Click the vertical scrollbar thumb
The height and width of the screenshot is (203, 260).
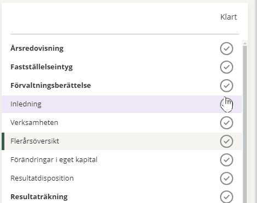pos(245,124)
